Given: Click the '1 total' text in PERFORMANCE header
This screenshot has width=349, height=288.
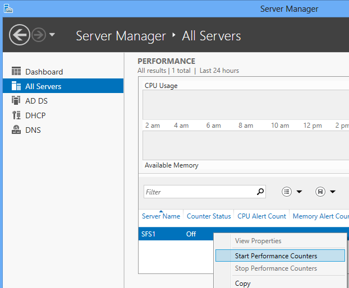Looking at the screenshot, I should (181, 71).
